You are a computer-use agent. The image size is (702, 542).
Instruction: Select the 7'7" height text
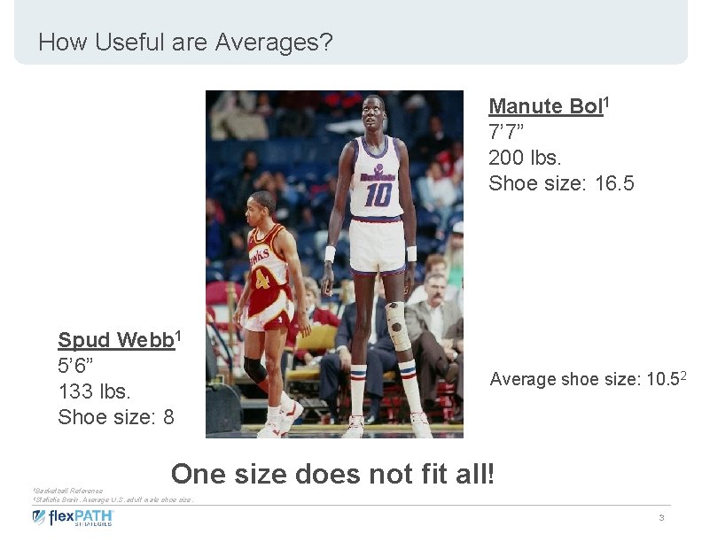[506, 132]
